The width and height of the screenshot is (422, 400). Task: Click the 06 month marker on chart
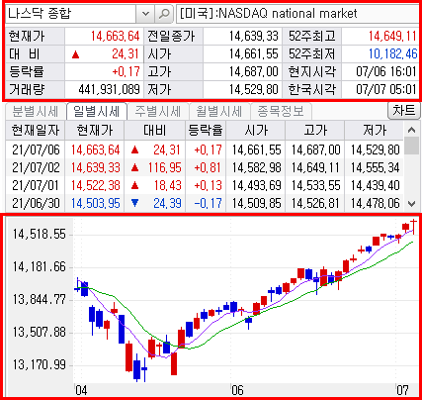click(237, 390)
